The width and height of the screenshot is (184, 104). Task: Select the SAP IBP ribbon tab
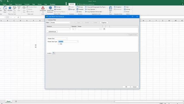[72, 4]
